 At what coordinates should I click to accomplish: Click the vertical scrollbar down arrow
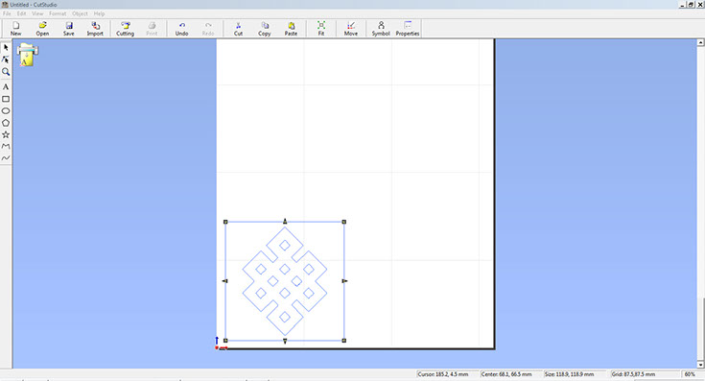coord(700,365)
